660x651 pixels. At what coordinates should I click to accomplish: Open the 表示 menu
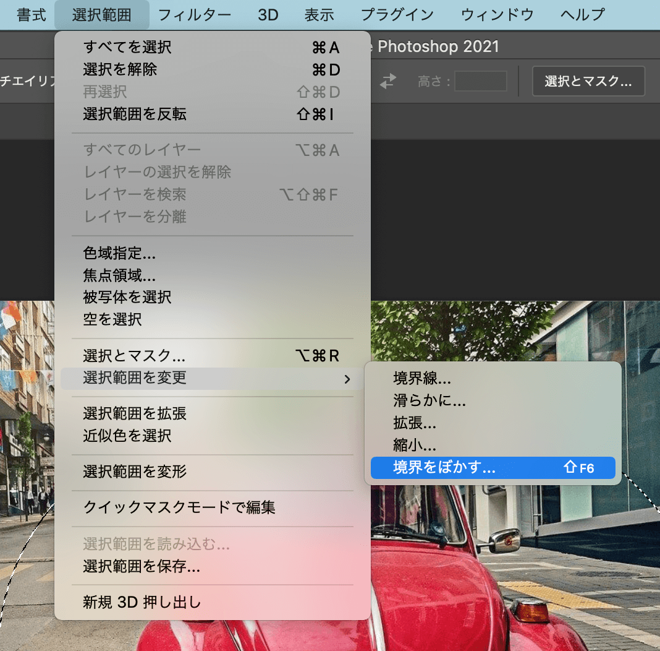pyautogui.click(x=319, y=15)
